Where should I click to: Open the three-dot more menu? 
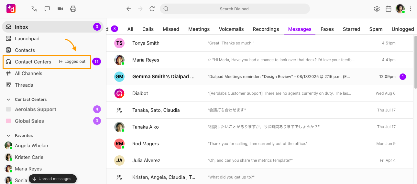[411, 9]
